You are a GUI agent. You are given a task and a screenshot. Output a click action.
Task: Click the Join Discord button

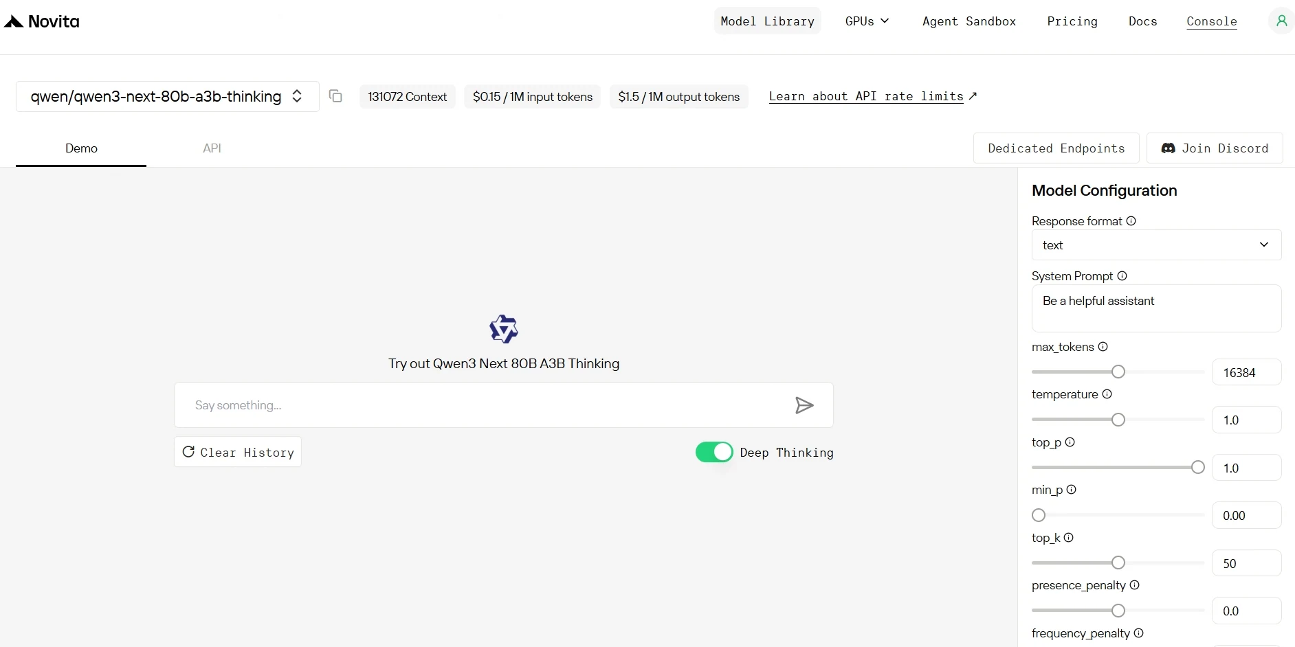[1215, 148]
